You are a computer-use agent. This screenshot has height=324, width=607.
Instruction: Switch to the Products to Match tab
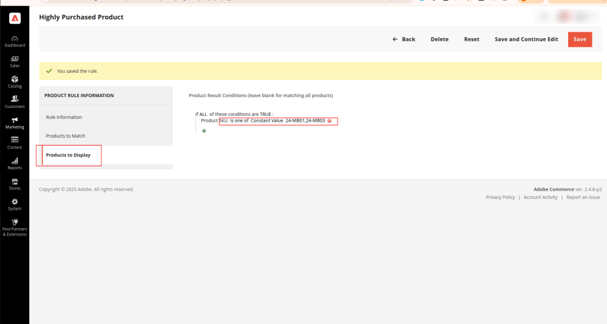tap(66, 136)
